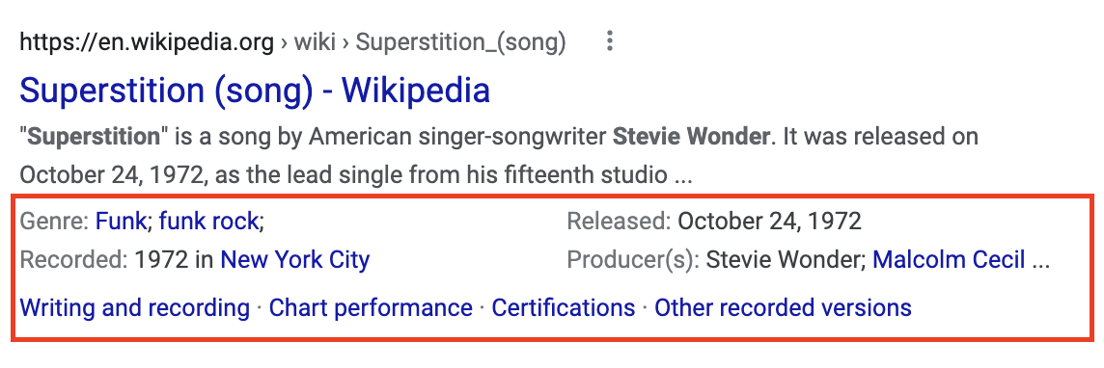
Task: Click the Superstition_(song) breadcrumb segment
Action: [x=461, y=42]
